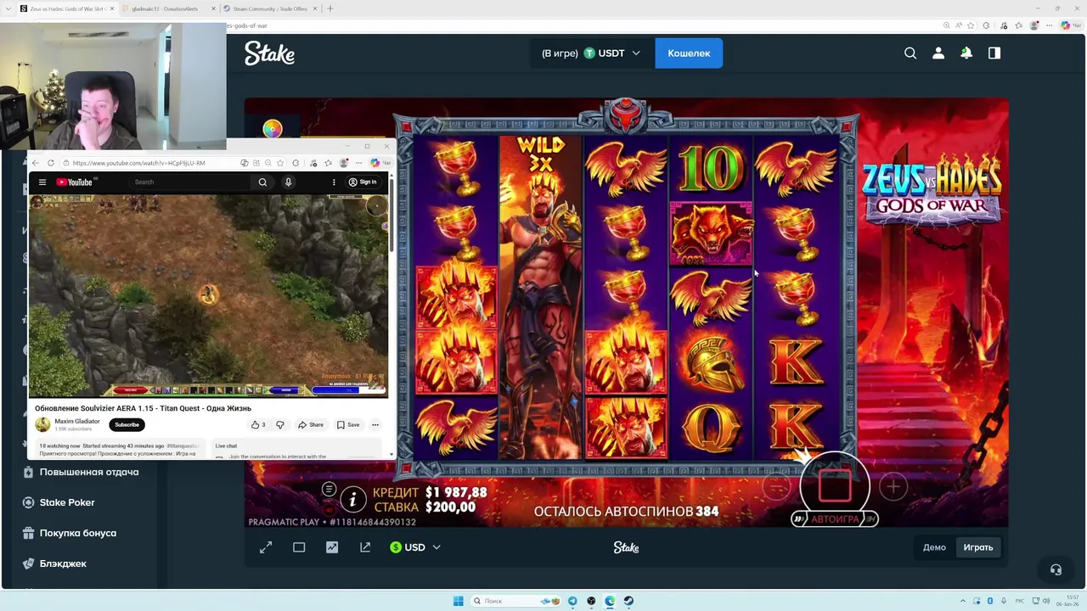The image size is (1087, 611).
Task: Open more actions menu under video
Action: coord(375,424)
